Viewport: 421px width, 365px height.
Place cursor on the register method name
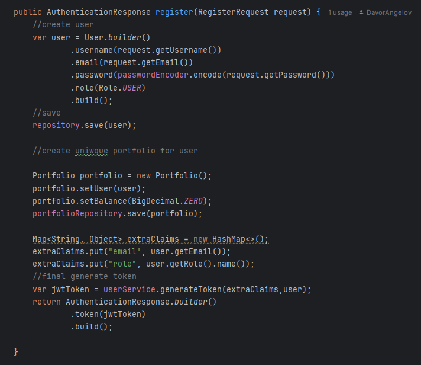click(174, 12)
